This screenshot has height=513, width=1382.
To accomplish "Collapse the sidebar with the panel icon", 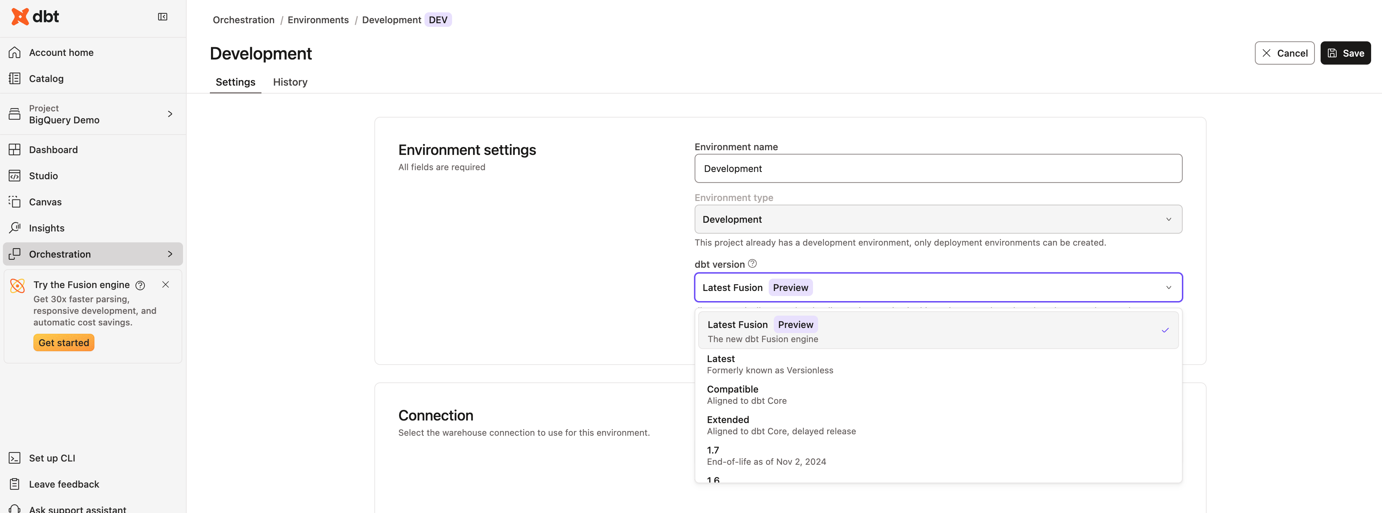I will (163, 17).
